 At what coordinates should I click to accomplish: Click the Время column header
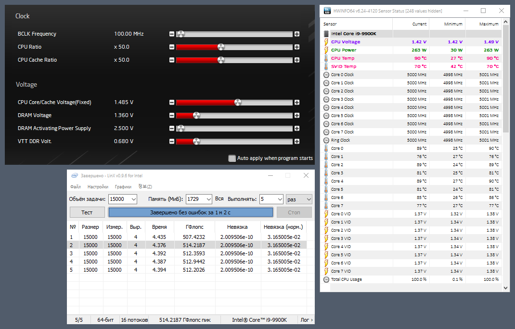pos(159,227)
